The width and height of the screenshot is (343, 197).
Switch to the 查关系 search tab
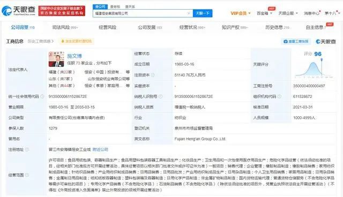click(130, 7)
